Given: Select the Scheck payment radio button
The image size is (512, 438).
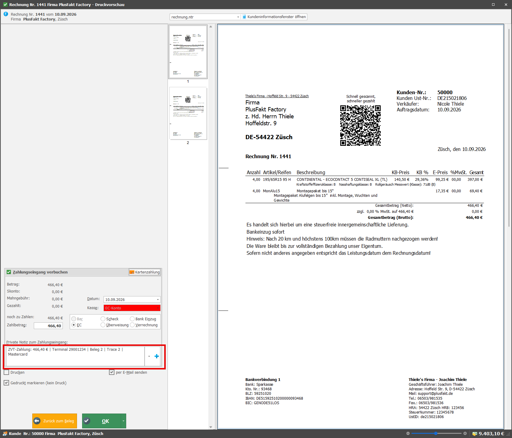Looking at the screenshot, I should click(103, 319).
